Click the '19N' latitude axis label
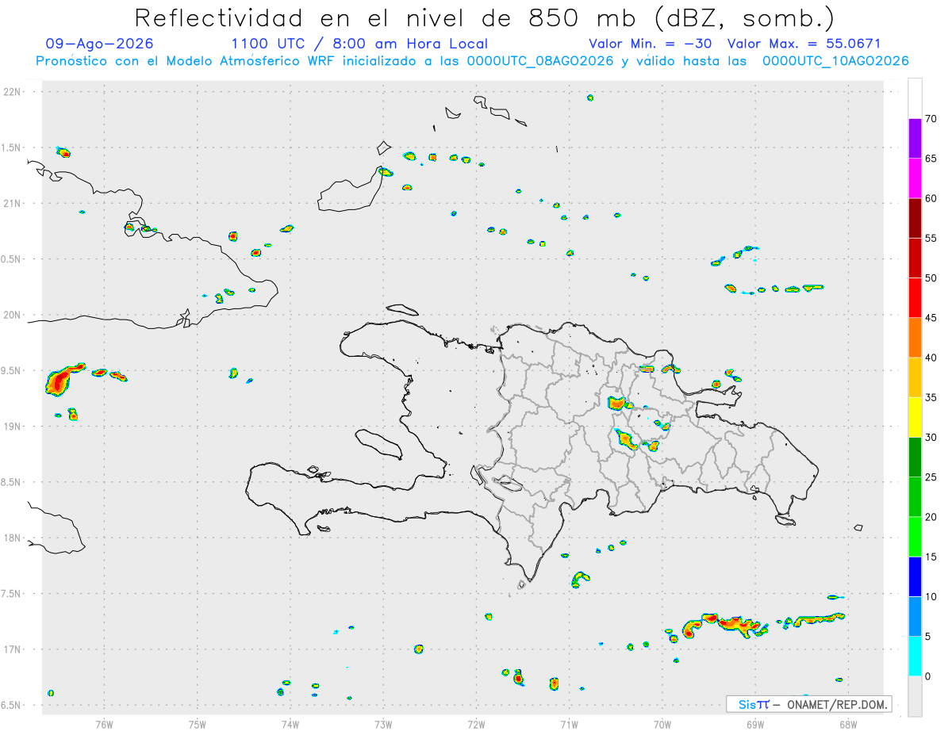The width and height of the screenshot is (952, 735). pyautogui.click(x=12, y=427)
